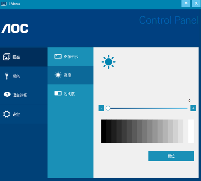Minimize the i Menu window
The height and width of the screenshot is (181, 201).
[186, 3]
